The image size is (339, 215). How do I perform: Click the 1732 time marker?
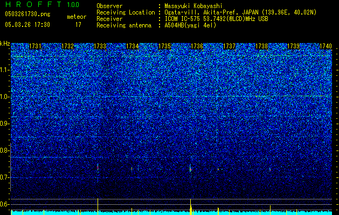coord(67,46)
